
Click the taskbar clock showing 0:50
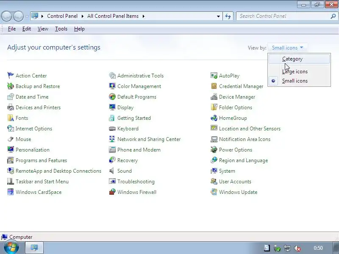pos(318,248)
